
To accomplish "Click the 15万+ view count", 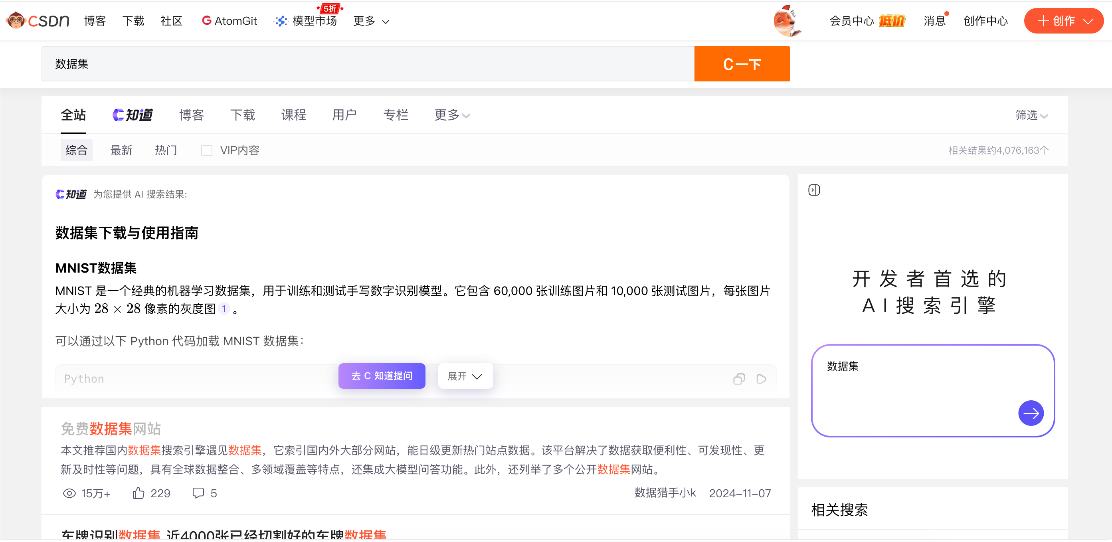I will pos(96,493).
